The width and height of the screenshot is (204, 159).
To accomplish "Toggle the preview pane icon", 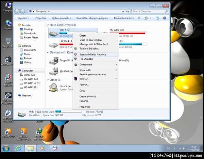I will (157, 18).
